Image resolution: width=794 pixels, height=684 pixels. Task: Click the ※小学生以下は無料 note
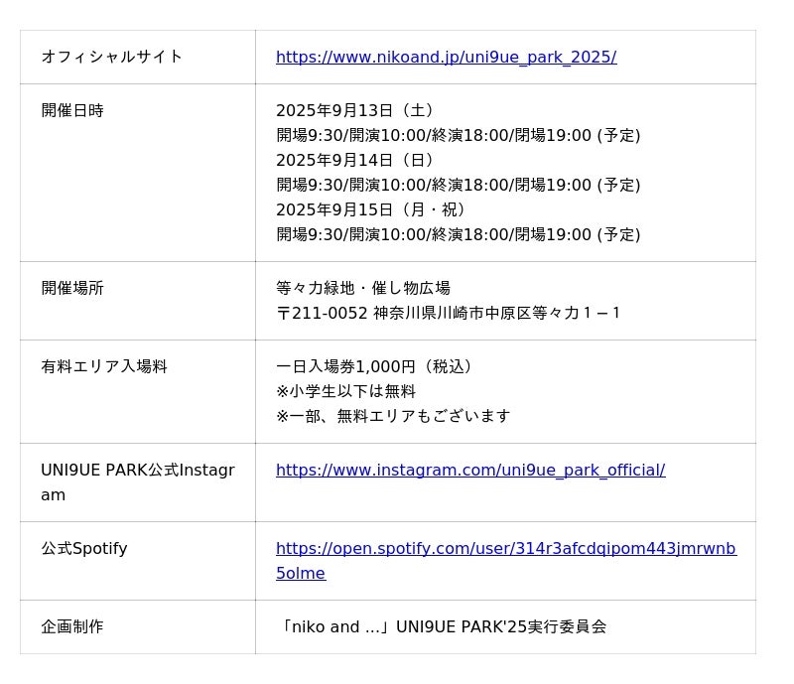point(345,391)
